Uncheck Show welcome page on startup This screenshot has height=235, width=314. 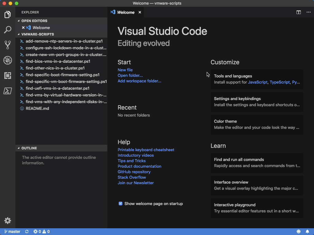point(121,203)
